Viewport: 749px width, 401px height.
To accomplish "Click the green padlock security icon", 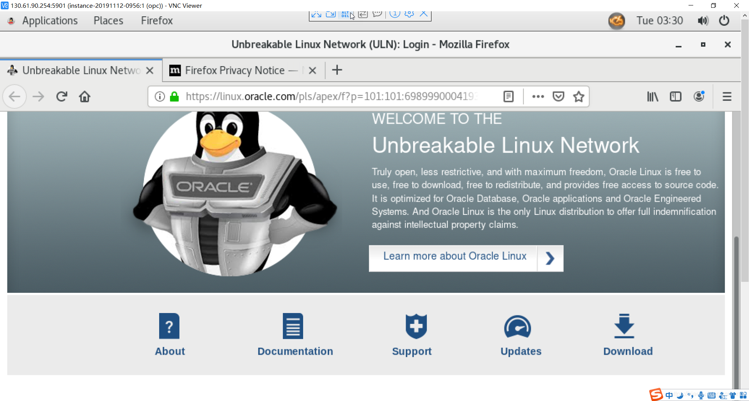I will [x=174, y=97].
